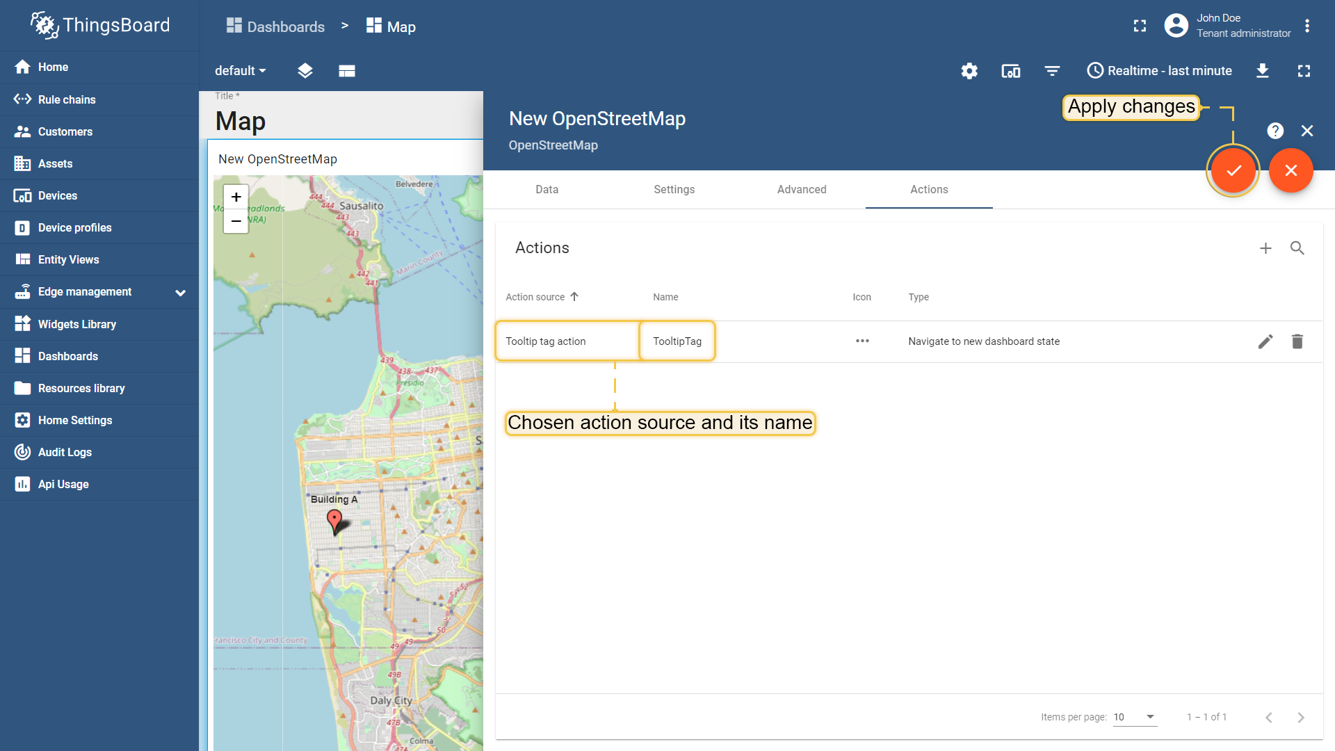This screenshot has width=1335, height=751.
Task: Select the Actions tab
Action: [929, 189]
